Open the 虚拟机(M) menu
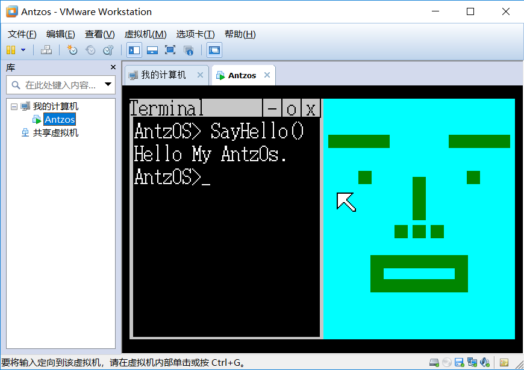 [x=145, y=34]
